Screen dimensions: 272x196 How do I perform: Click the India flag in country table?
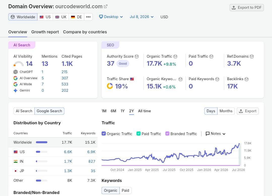(x=16, y=161)
